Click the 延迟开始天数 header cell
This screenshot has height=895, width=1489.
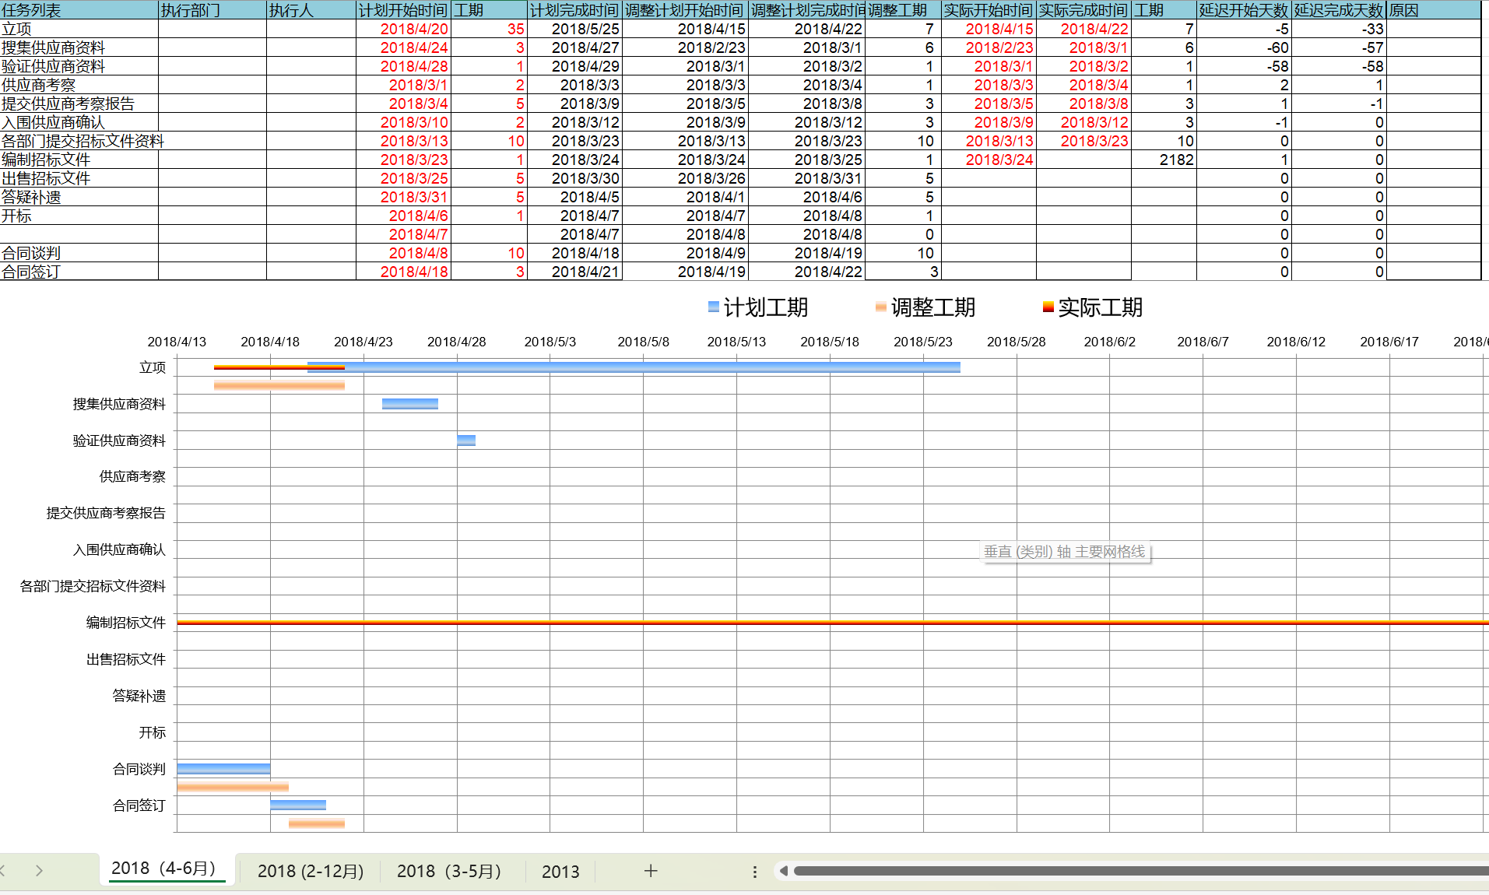pyautogui.click(x=1244, y=10)
